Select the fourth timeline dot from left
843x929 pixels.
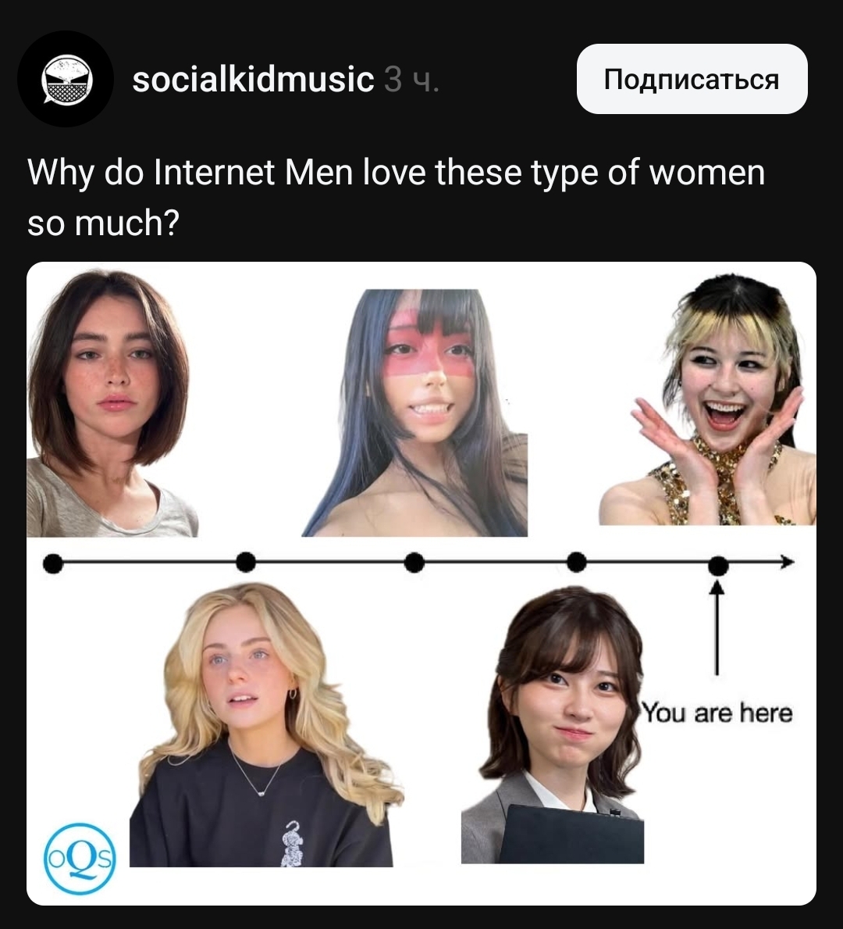click(x=577, y=562)
